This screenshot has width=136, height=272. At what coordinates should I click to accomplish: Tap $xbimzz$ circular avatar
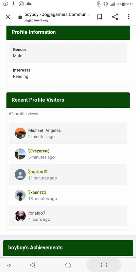[20, 195]
